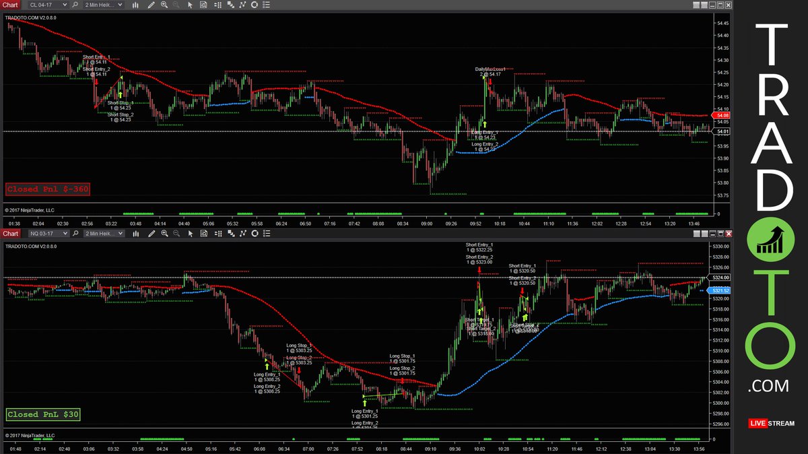
Task: Click the 54.45 price axis label
Action: [x=723, y=23]
